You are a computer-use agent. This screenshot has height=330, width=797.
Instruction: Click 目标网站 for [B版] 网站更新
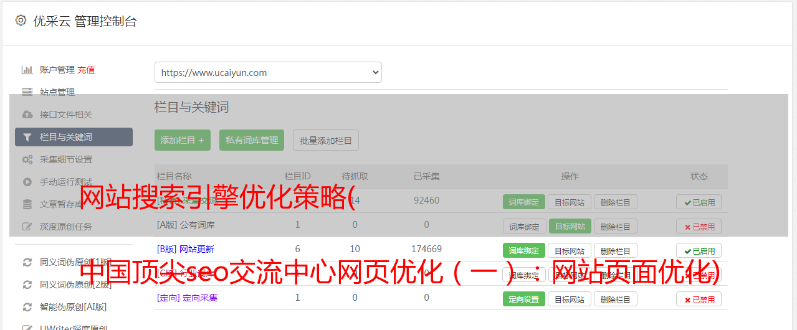click(570, 250)
